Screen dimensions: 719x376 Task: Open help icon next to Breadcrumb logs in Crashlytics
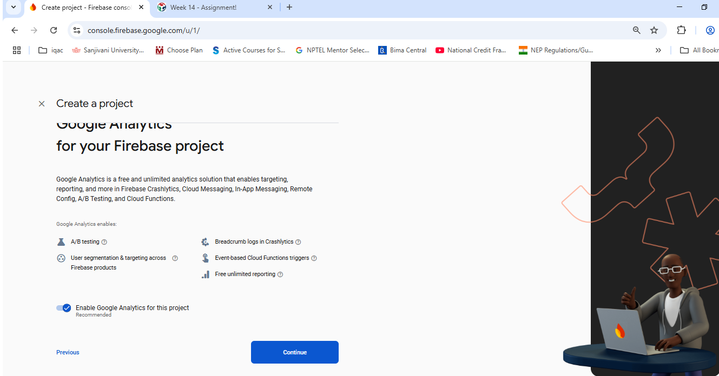coord(298,242)
